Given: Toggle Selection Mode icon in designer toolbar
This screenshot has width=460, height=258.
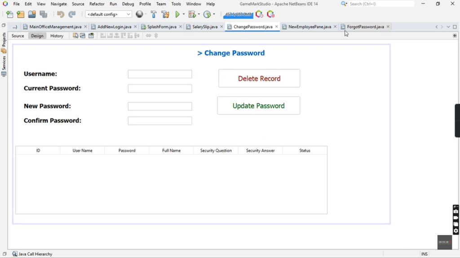Looking at the screenshot, I should coord(75,36).
